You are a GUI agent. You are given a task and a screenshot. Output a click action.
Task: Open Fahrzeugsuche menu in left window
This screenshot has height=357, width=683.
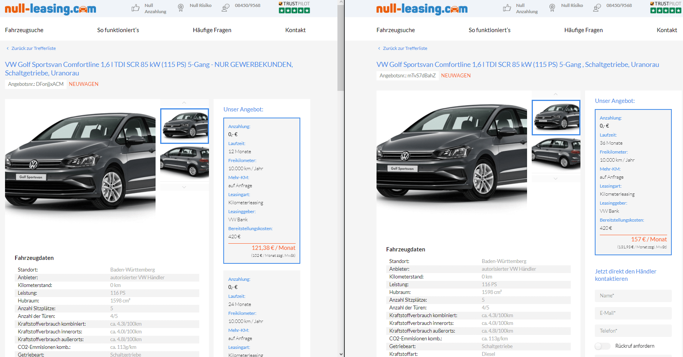pos(24,30)
